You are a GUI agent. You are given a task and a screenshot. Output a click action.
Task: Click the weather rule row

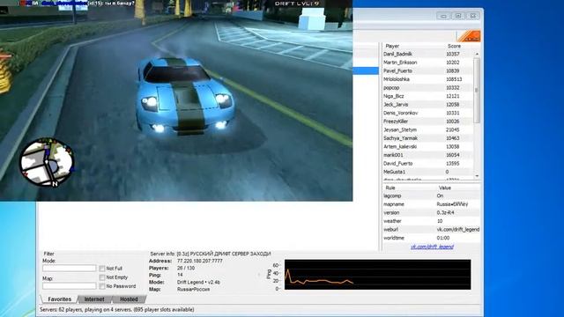point(431,221)
